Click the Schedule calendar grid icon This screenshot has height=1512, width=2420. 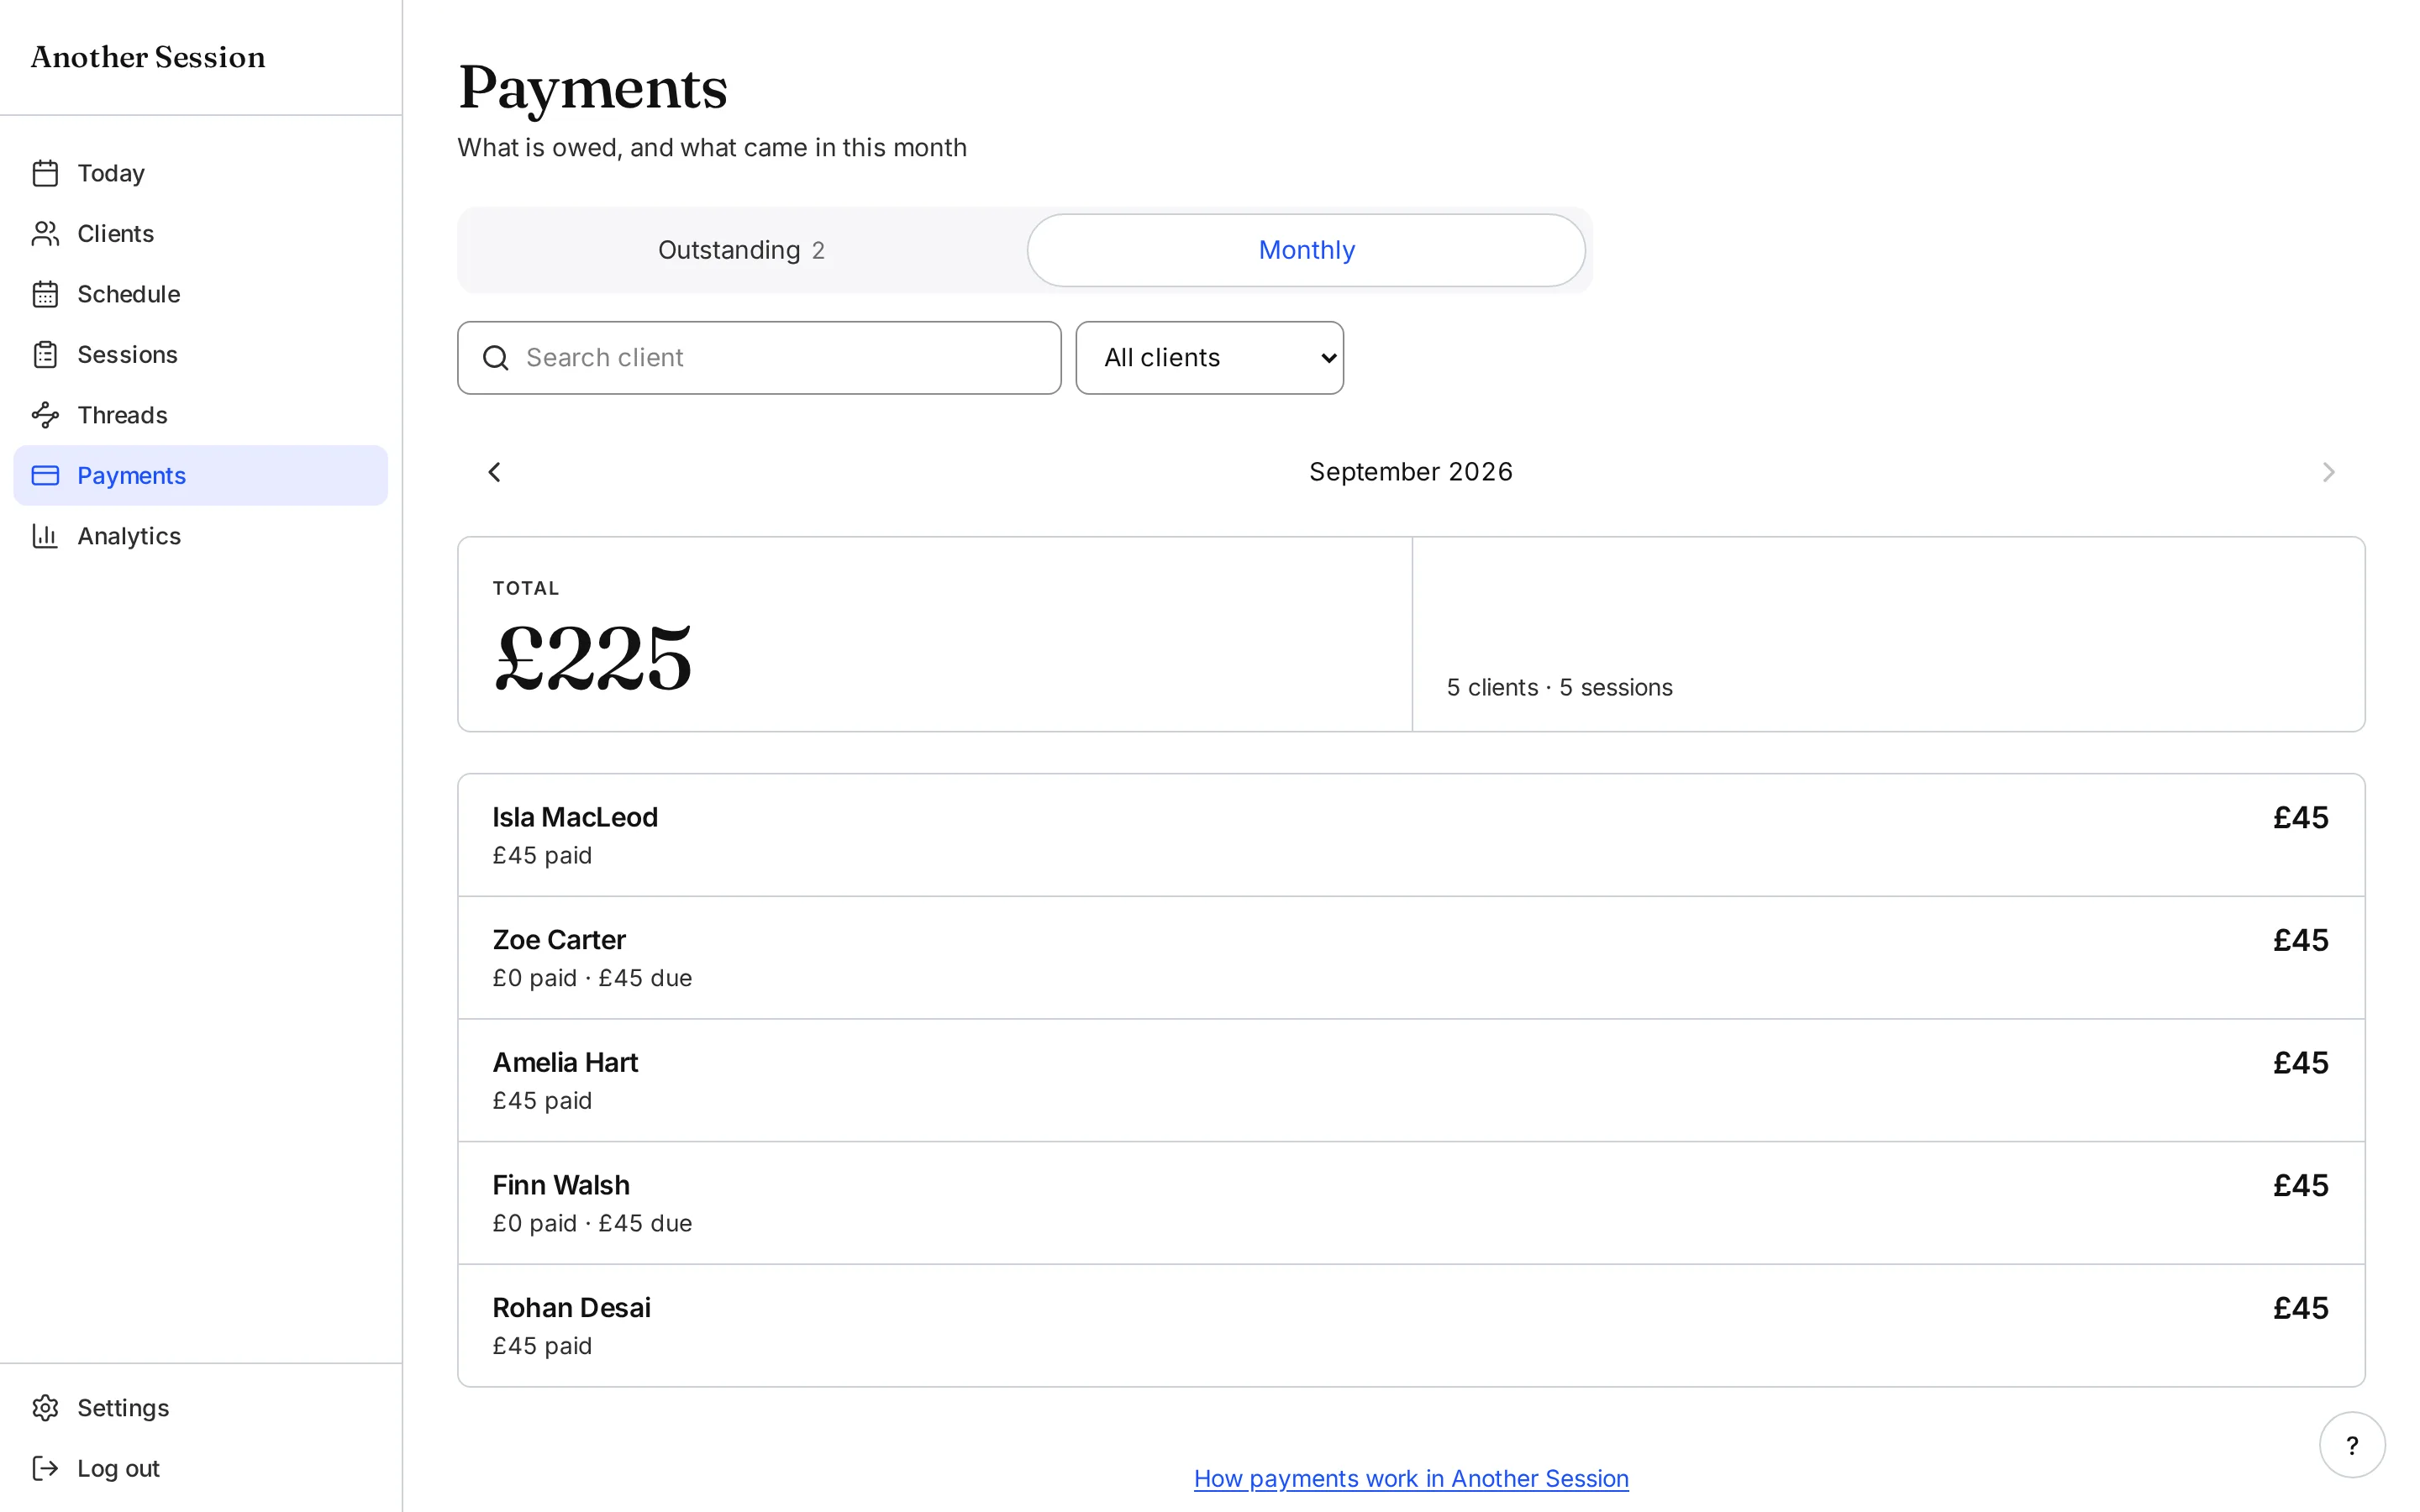pyautogui.click(x=45, y=294)
